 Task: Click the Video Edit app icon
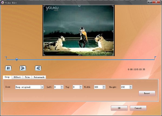[2, 3]
